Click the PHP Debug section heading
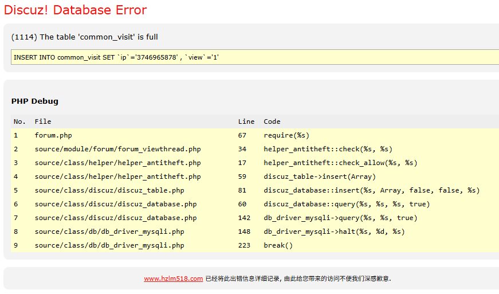 point(35,101)
